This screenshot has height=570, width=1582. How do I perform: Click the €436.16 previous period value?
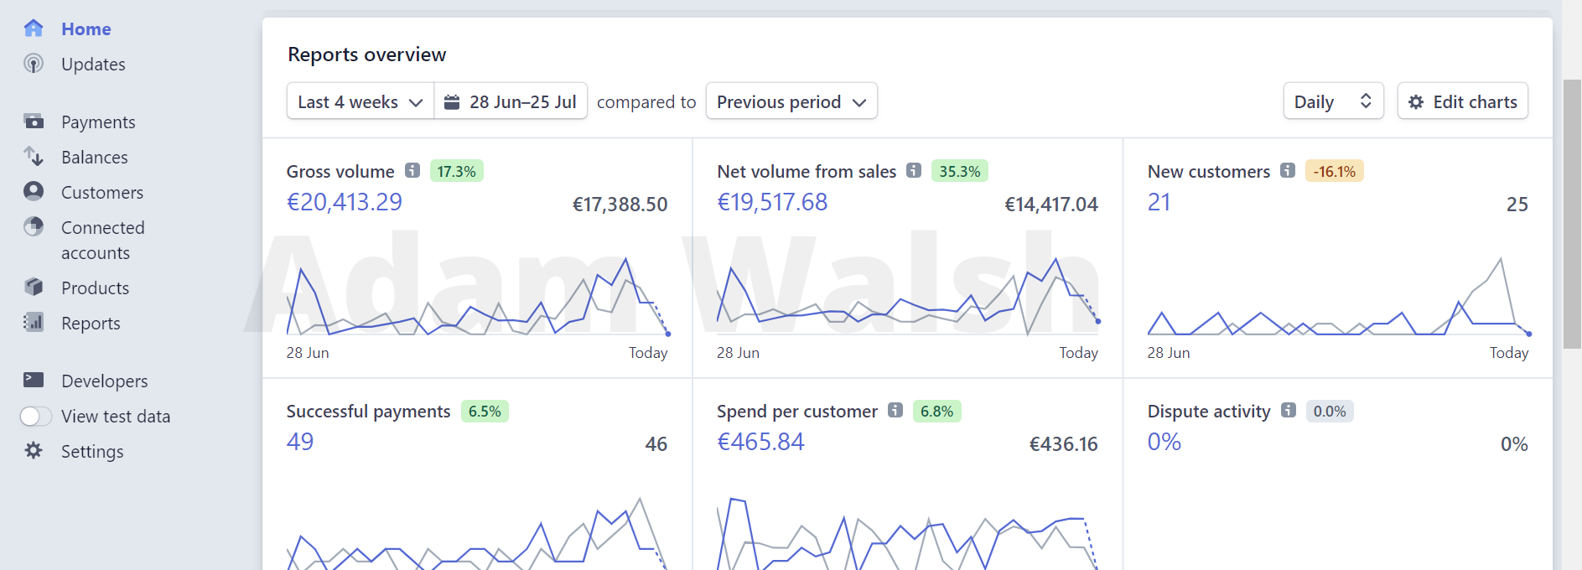(1064, 444)
